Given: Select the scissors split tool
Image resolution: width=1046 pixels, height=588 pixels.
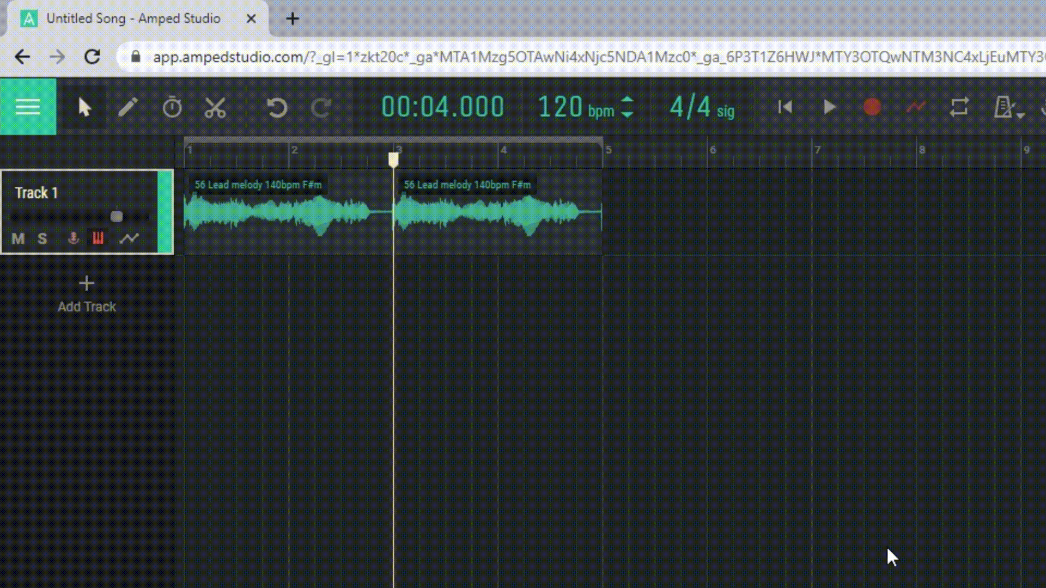Looking at the screenshot, I should coord(215,107).
